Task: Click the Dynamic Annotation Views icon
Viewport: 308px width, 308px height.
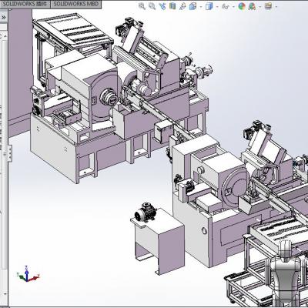Action: pos(182,6)
